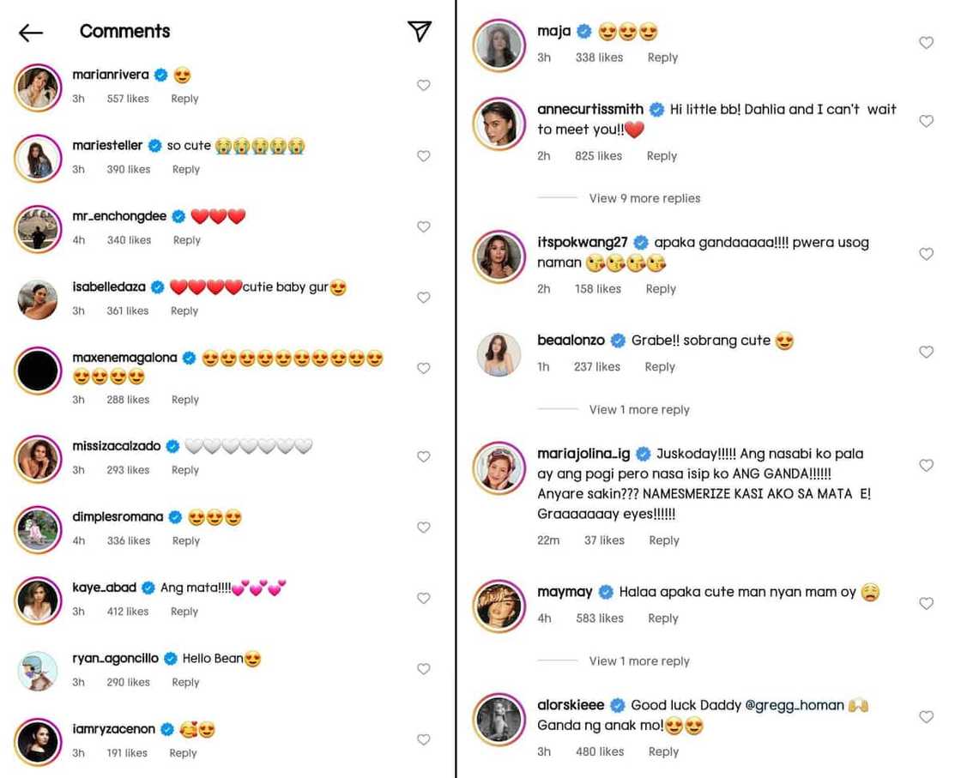The height and width of the screenshot is (778, 961).
Task: Open the share paper plane icon
Action: 419,30
